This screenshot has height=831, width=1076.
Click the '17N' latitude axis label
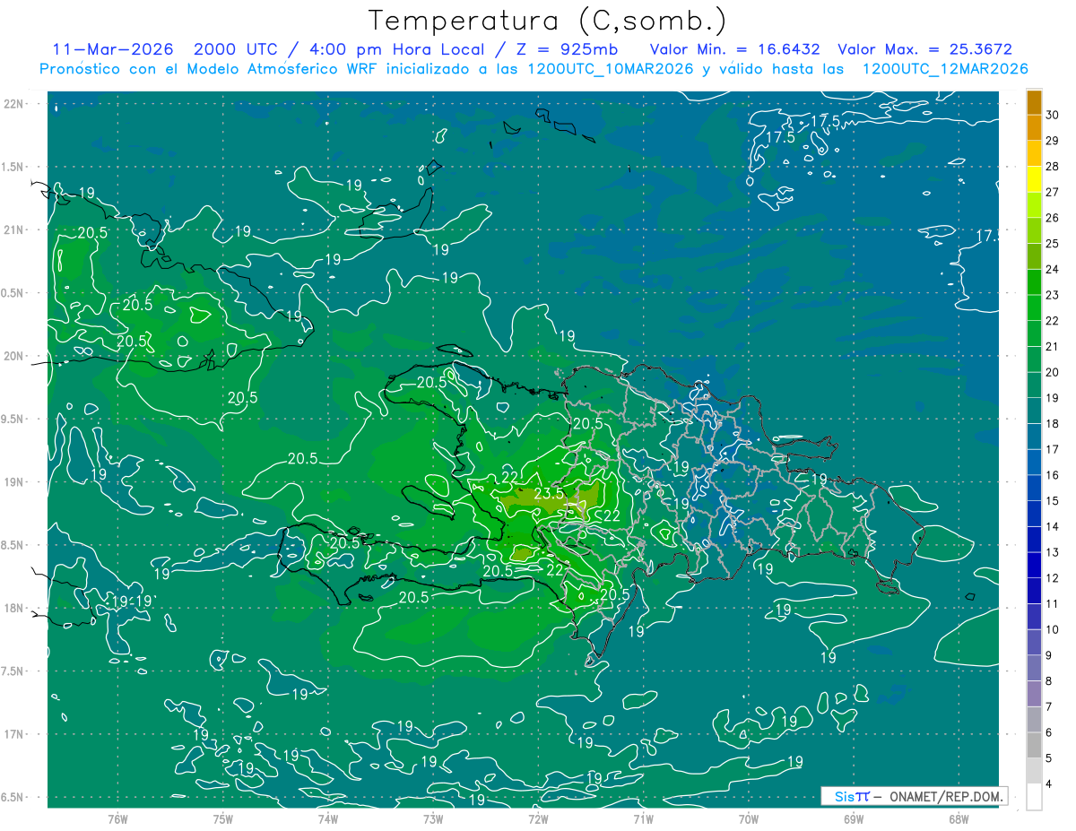pos(13,734)
